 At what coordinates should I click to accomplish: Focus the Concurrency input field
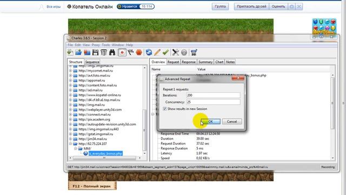[213, 102]
